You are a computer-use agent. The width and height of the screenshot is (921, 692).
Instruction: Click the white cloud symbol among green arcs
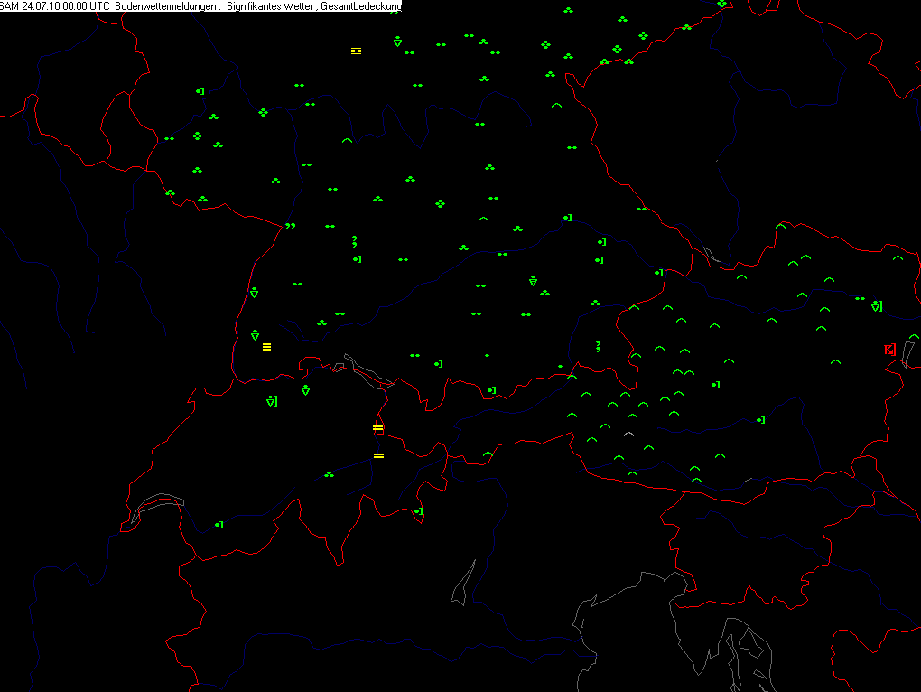(628, 435)
